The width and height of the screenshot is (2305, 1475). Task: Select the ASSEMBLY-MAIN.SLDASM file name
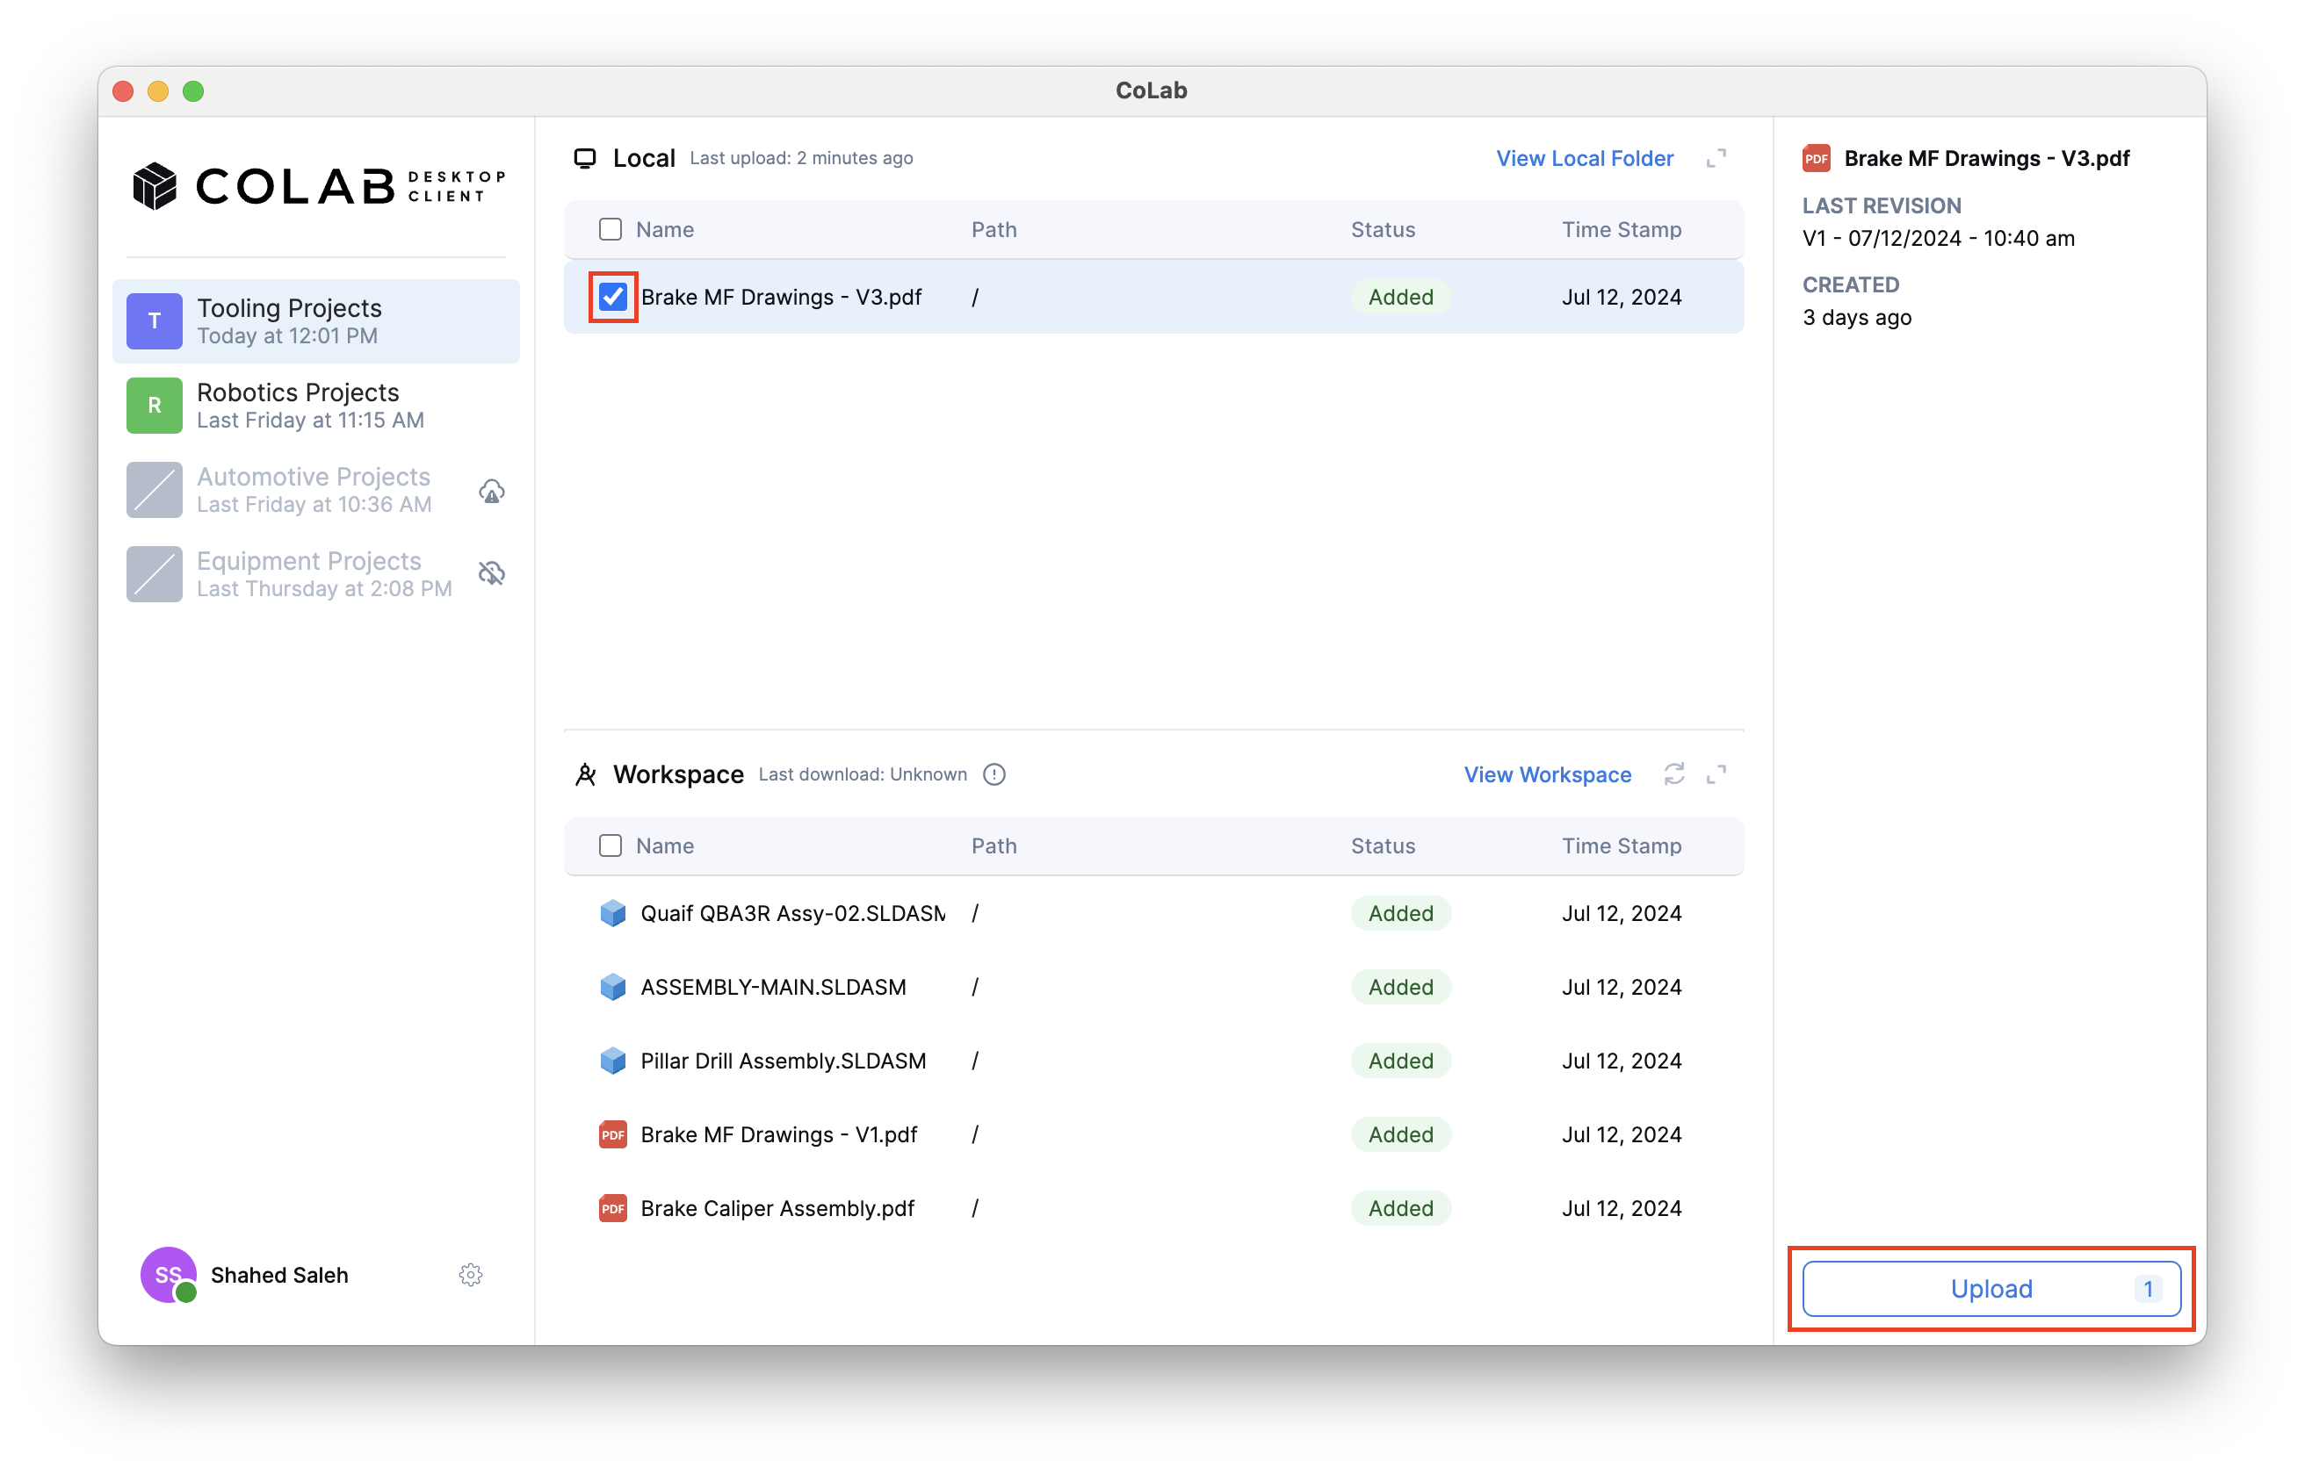(x=773, y=987)
